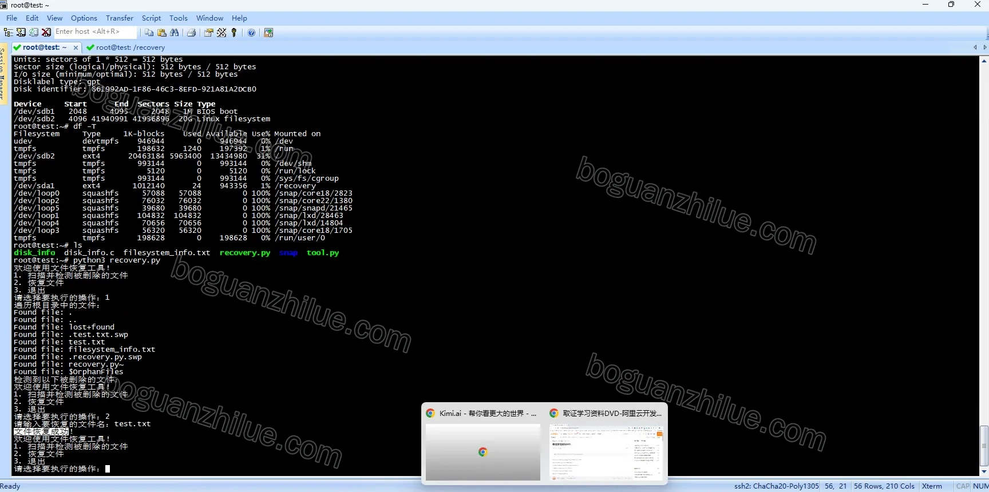This screenshot has height=492, width=989.
Task: Click the Paste toolbar icon
Action: [161, 33]
